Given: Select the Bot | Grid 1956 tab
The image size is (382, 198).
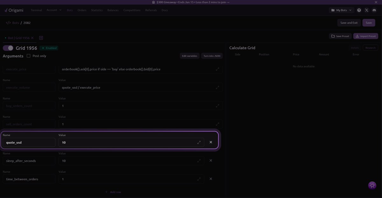Looking at the screenshot, I should pyautogui.click(x=18, y=38).
